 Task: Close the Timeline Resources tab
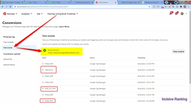[92, 2]
